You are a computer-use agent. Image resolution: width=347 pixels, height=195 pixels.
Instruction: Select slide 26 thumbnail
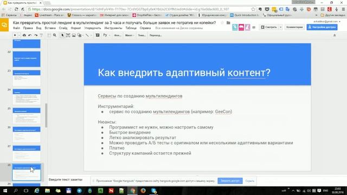coord(27,135)
